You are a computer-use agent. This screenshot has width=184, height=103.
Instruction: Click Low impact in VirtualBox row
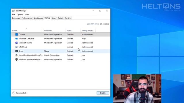(x=83, y=55)
